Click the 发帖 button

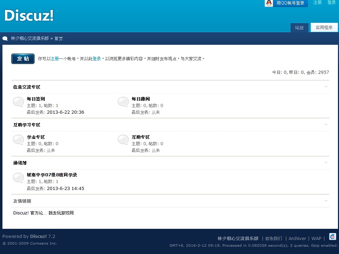pyautogui.click(x=23, y=59)
